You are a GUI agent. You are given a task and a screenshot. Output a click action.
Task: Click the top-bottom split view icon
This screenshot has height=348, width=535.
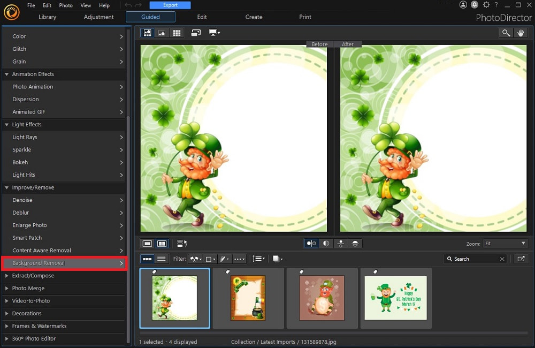tap(341, 243)
